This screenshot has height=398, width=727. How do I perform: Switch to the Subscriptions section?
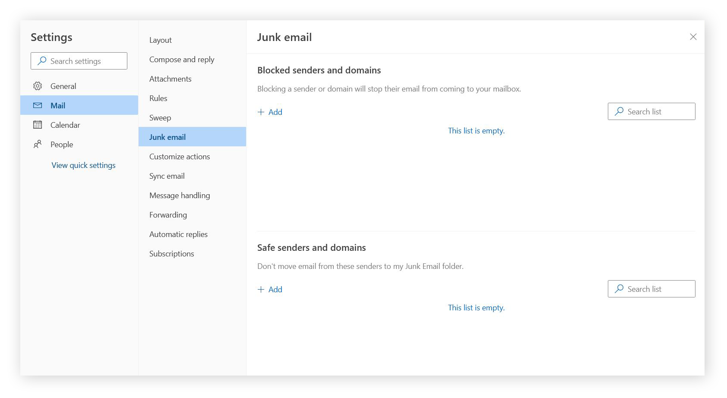(171, 253)
